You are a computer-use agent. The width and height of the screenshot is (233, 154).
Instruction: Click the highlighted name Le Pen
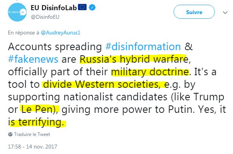(37, 109)
